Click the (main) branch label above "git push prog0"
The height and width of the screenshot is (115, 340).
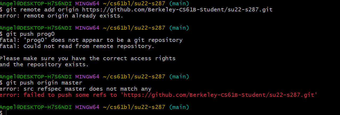tap(179, 28)
